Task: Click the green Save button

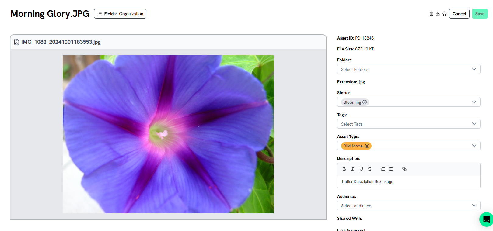Action: (480, 14)
